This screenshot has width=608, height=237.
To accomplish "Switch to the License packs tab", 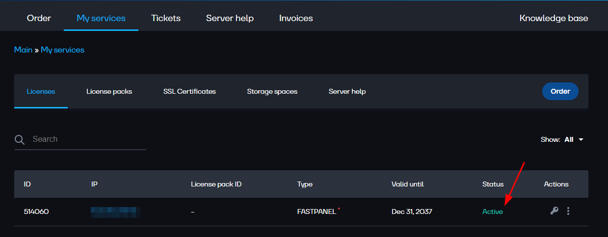I will (x=109, y=91).
